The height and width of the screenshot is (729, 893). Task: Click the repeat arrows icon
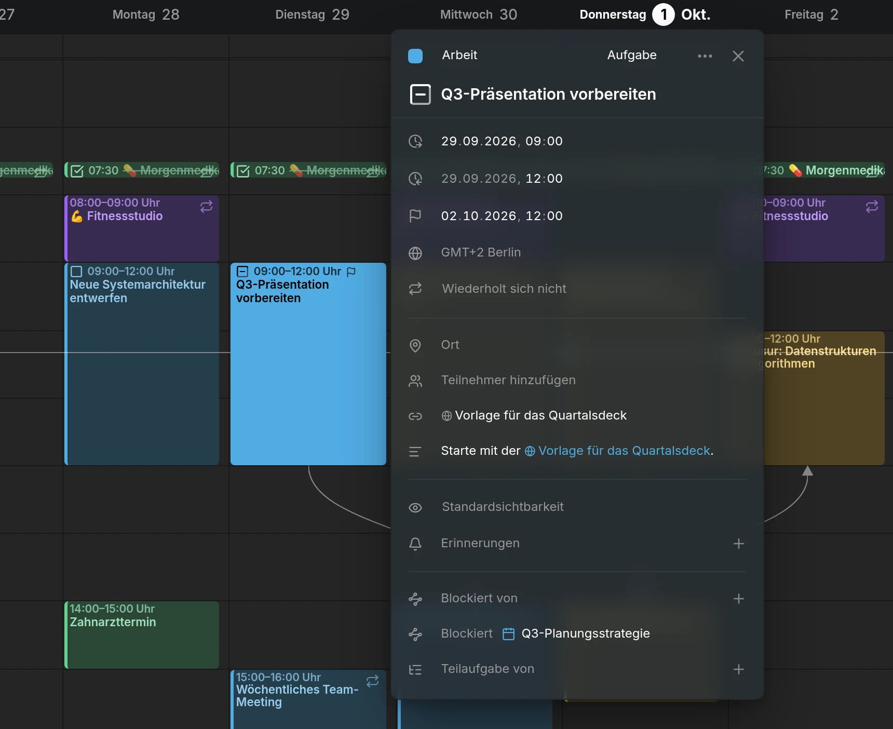point(415,289)
